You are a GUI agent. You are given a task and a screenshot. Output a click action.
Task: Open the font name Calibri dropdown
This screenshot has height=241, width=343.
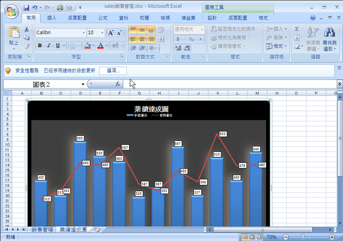83,33
